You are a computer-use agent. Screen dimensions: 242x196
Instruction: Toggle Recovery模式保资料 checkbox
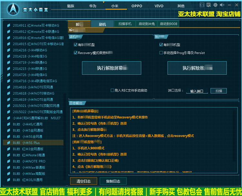(x=76, y=53)
